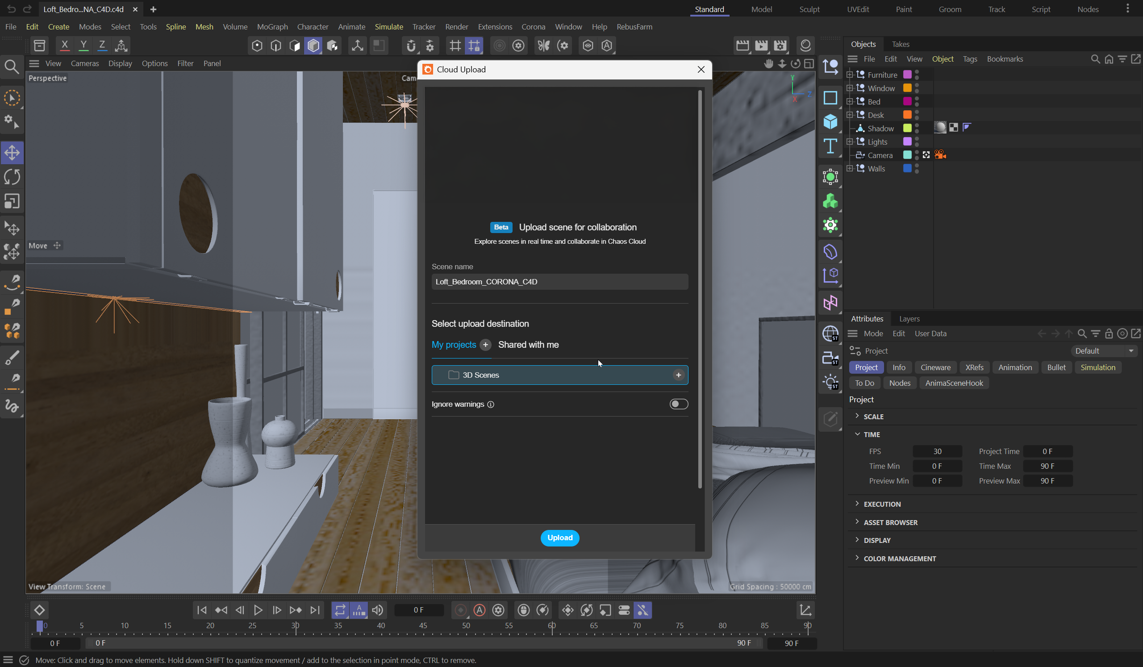
Task: Open the AnimaSceneHook attributes button
Action: coord(954,383)
